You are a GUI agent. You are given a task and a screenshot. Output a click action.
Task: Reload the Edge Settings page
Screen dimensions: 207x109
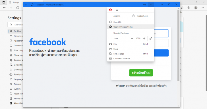click(x=18, y=8)
